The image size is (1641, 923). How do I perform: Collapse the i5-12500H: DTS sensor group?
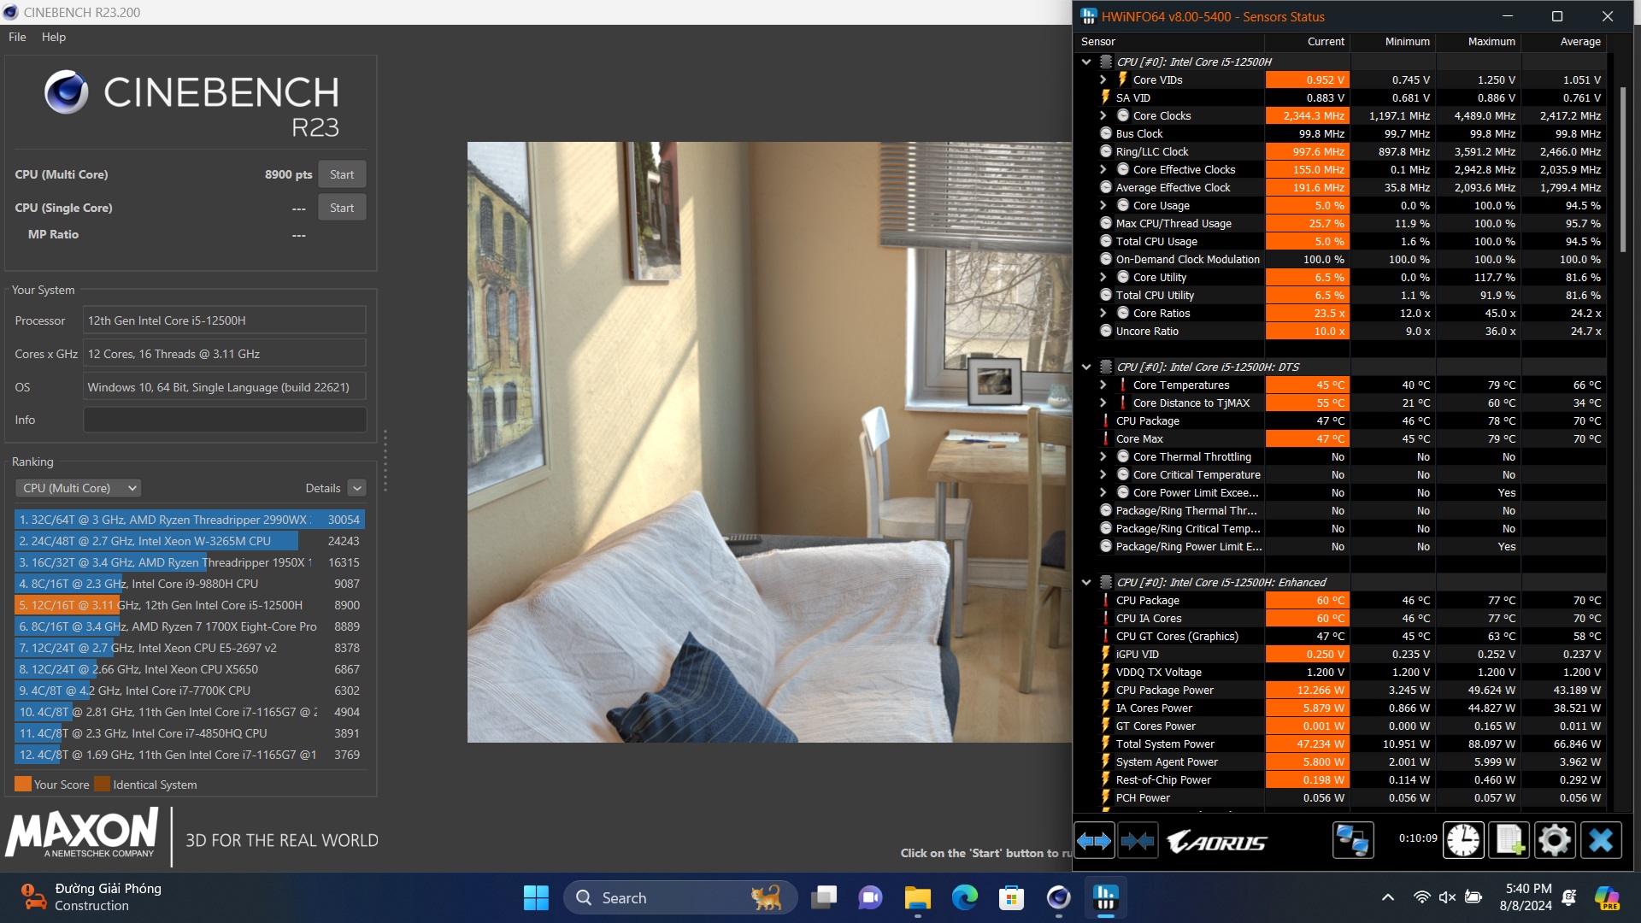(x=1086, y=367)
